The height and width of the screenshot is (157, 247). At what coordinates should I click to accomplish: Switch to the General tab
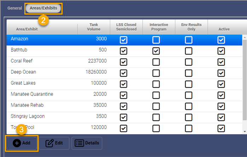15,8
